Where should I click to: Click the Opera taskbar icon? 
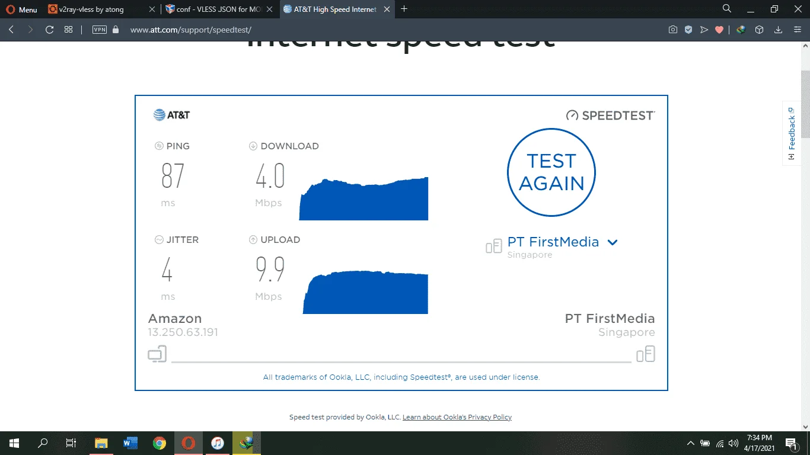[x=189, y=443]
